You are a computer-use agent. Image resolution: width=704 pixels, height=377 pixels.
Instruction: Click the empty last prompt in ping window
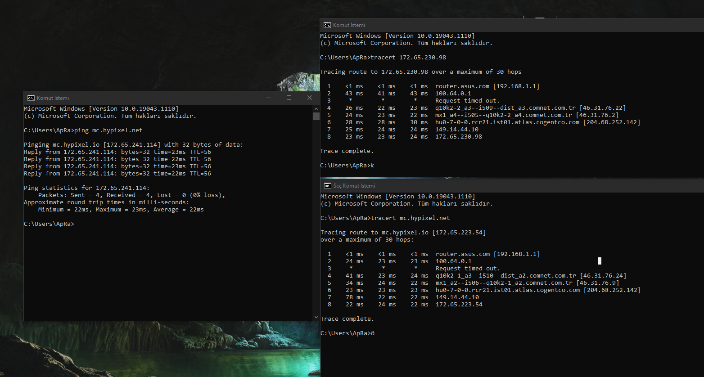pos(49,224)
